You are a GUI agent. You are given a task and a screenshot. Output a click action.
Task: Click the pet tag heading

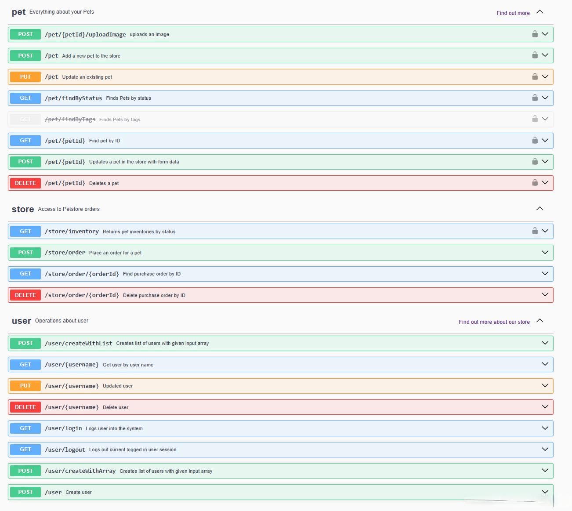(x=18, y=12)
